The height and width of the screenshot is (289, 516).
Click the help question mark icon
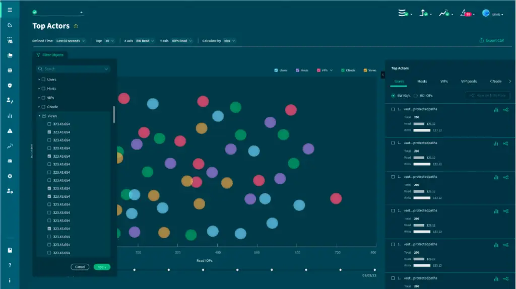tap(10, 265)
